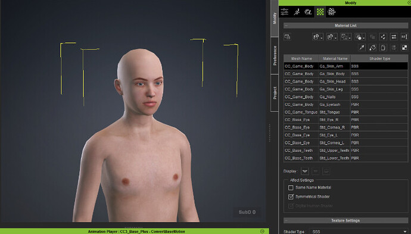This screenshot has width=411, height=234.
Task: Select the Ga_Skin_Body material row
Action: (345, 74)
